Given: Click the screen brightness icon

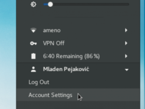Looking at the screenshot, I should [33, 4].
